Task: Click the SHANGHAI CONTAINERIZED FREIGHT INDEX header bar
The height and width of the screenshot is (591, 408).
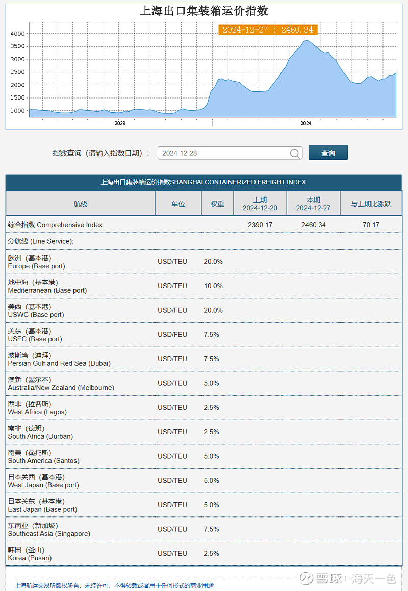Action: click(204, 182)
